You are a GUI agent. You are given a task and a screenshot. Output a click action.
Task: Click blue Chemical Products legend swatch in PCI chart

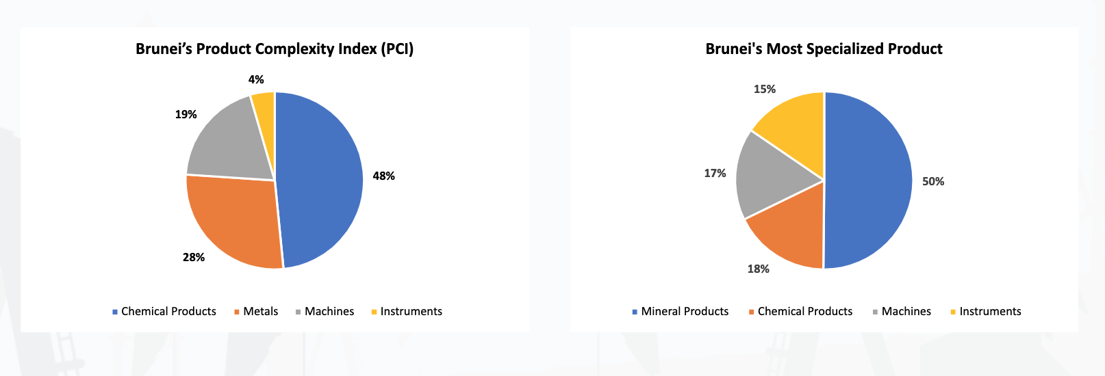[115, 312]
